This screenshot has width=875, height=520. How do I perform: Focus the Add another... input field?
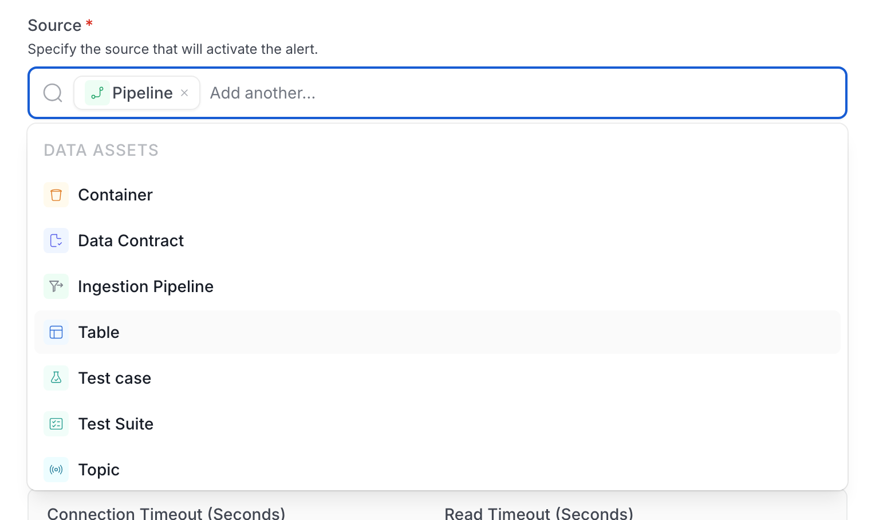coord(521,93)
